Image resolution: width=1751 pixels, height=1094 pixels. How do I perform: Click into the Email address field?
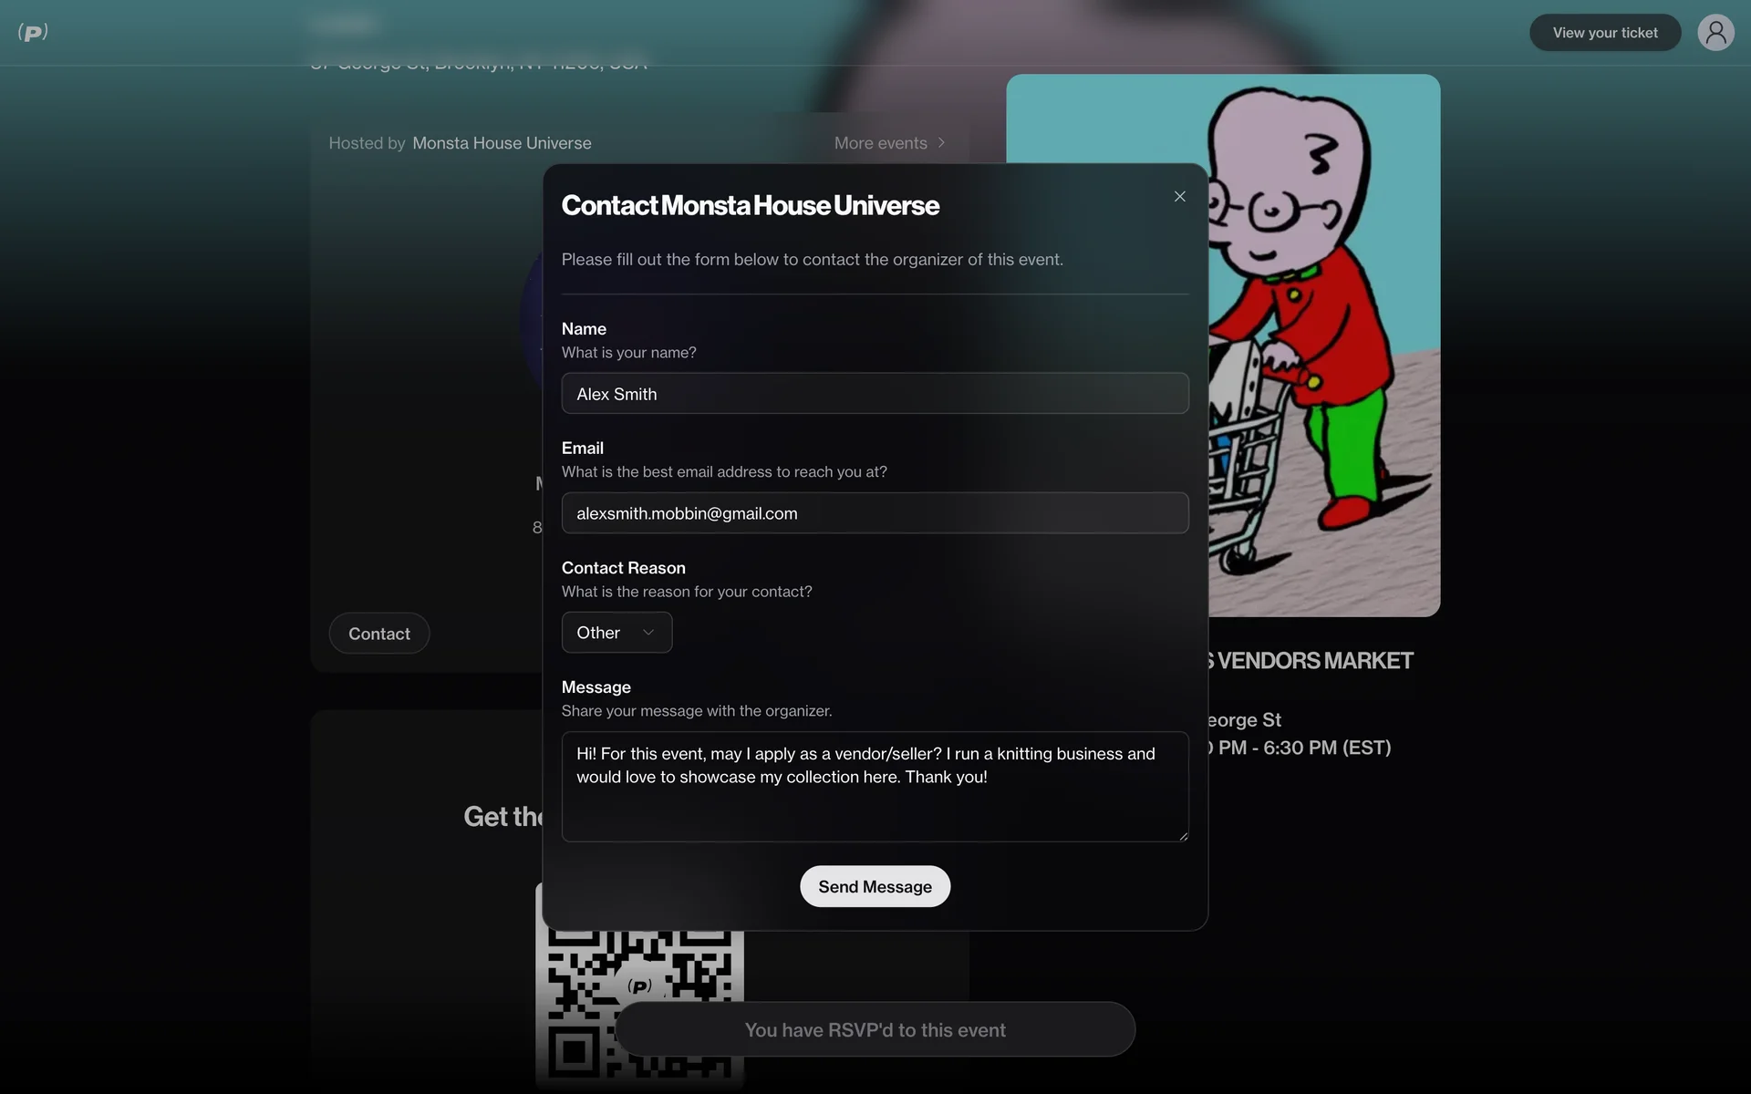click(x=875, y=513)
